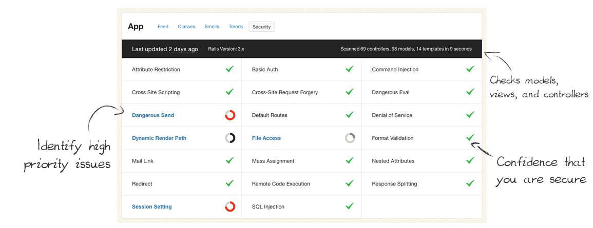The height and width of the screenshot is (228, 593).
Task: Select the Security tab
Action: pos(261,27)
